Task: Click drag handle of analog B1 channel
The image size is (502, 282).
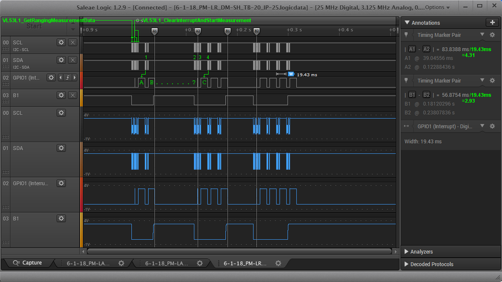Action: point(6,242)
